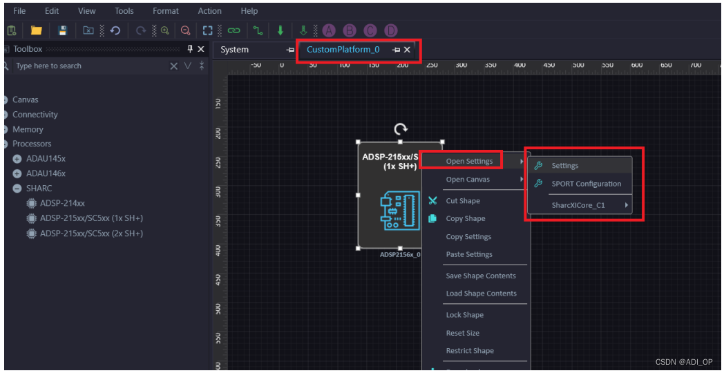Image resolution: width=724 pixels, height=373 pixels.
Task: Switch to the System tab
Action: click(x=235, y=50)
